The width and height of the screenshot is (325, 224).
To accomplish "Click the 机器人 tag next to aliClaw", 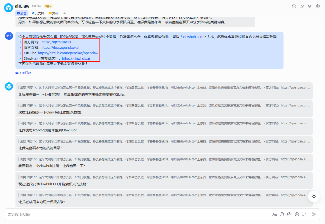I will (x=48, y=6).
